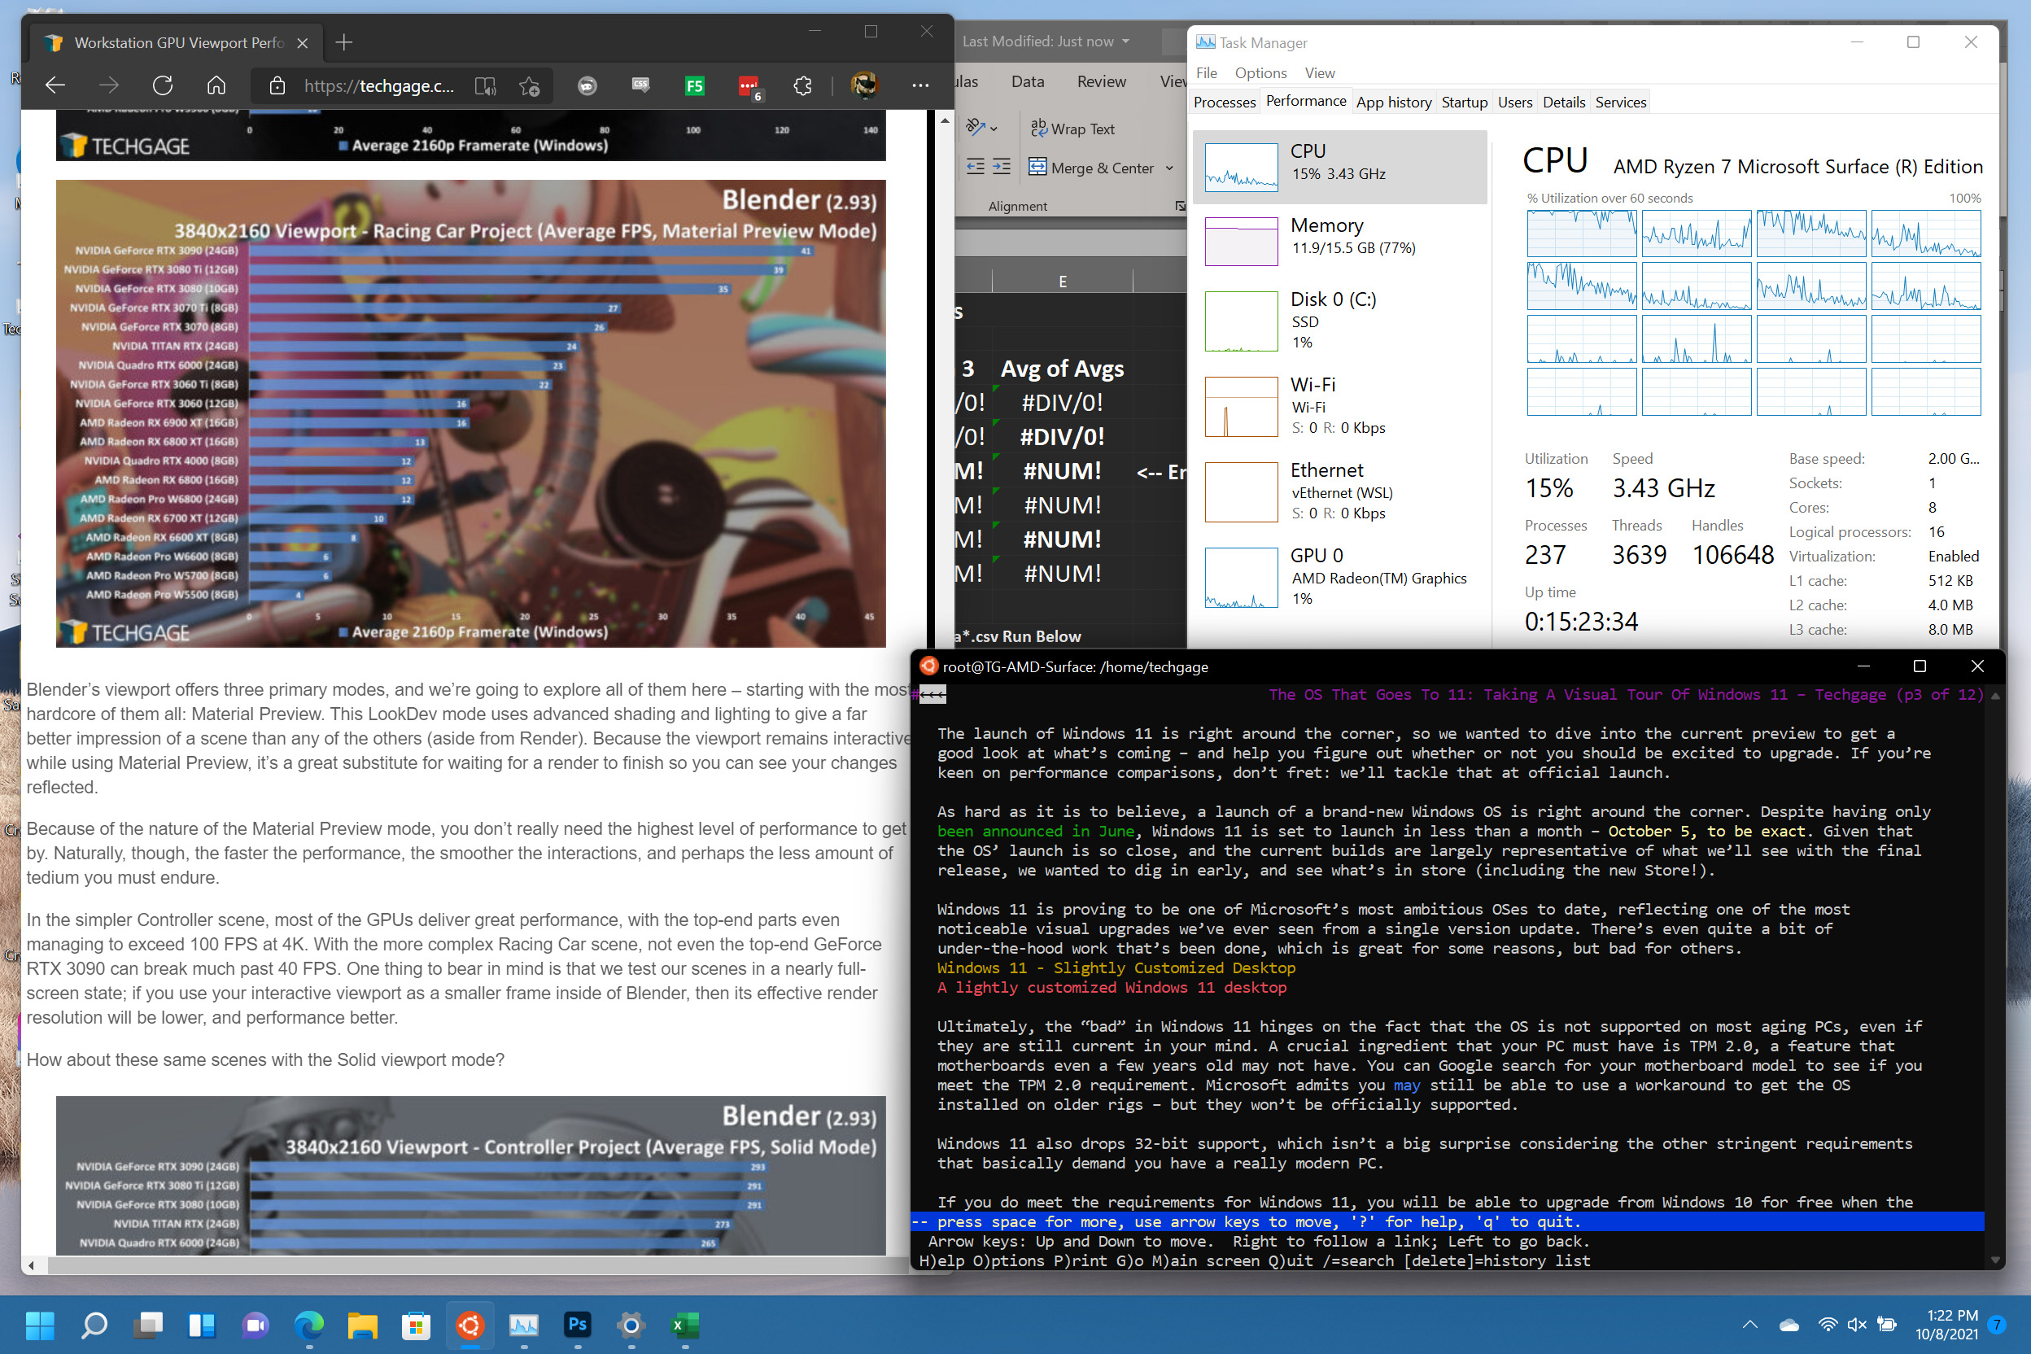Open Edge Settings and more menu

coord(920,85)
